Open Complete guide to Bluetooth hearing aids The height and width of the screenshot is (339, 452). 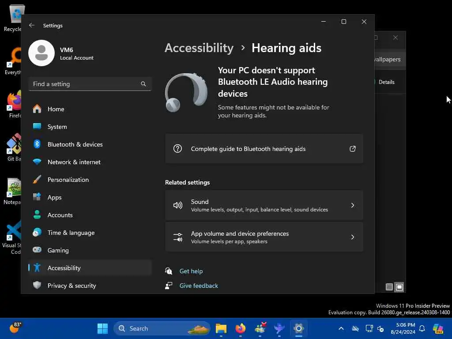264,149
